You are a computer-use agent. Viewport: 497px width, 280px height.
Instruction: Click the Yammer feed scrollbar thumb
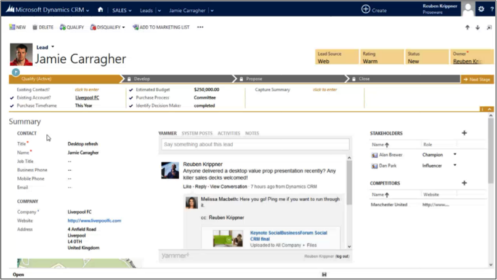[x=349, y=182]
